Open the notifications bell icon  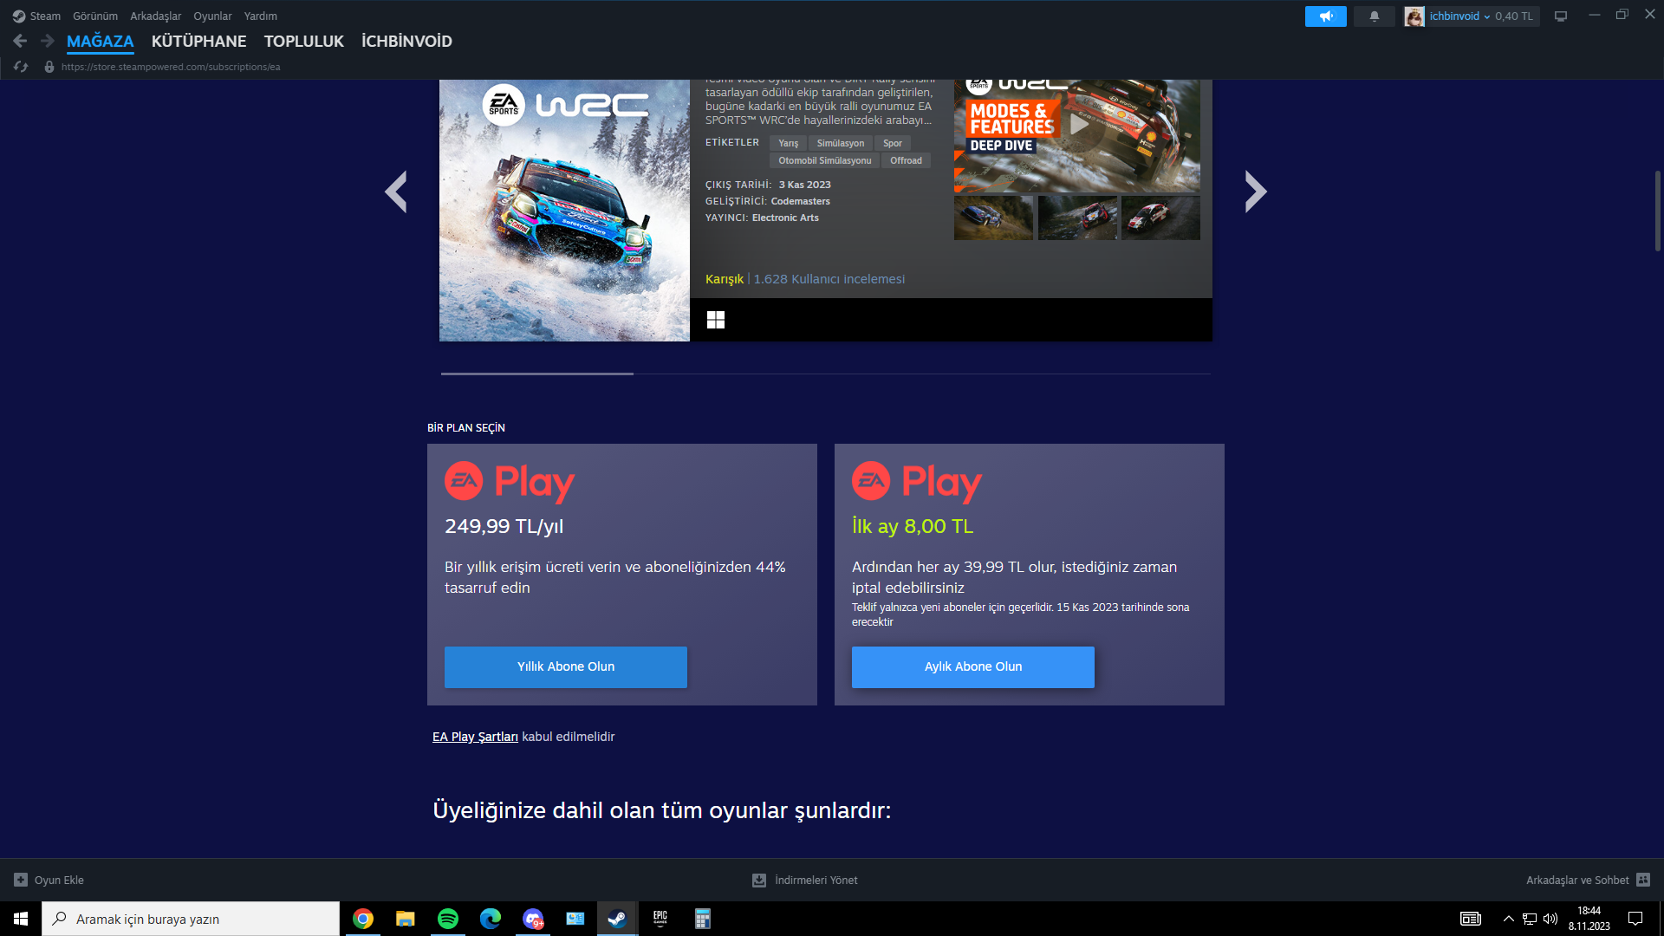pos(1374,16)
